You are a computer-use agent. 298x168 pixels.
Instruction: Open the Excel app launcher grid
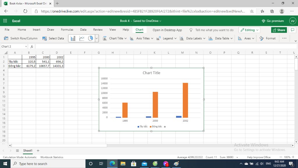[x=5, y=21]
